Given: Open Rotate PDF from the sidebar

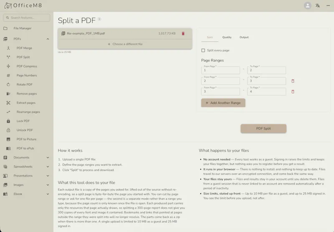Looking at the screenshot, I should (25, 85).
